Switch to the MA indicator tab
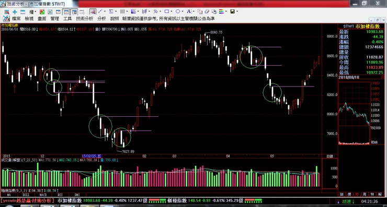Image resolution: width=387 pixels, height=207 pixels. (9, 194)
